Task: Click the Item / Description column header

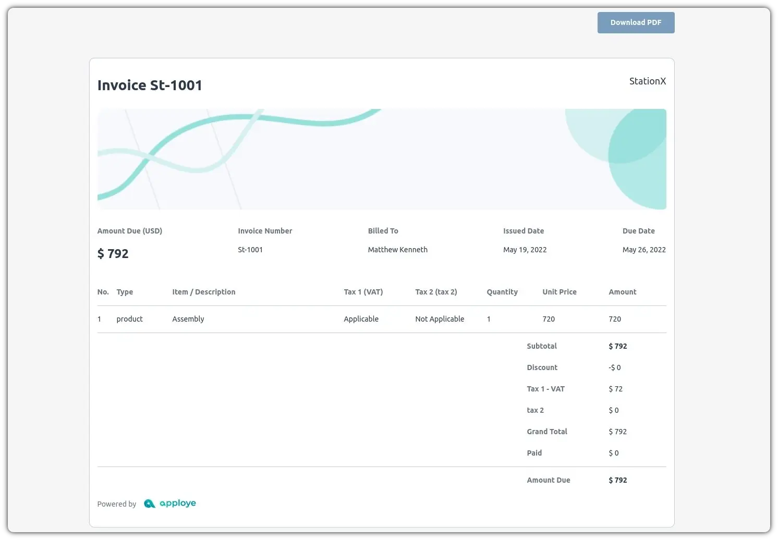Action: click(x=203, y=292)
